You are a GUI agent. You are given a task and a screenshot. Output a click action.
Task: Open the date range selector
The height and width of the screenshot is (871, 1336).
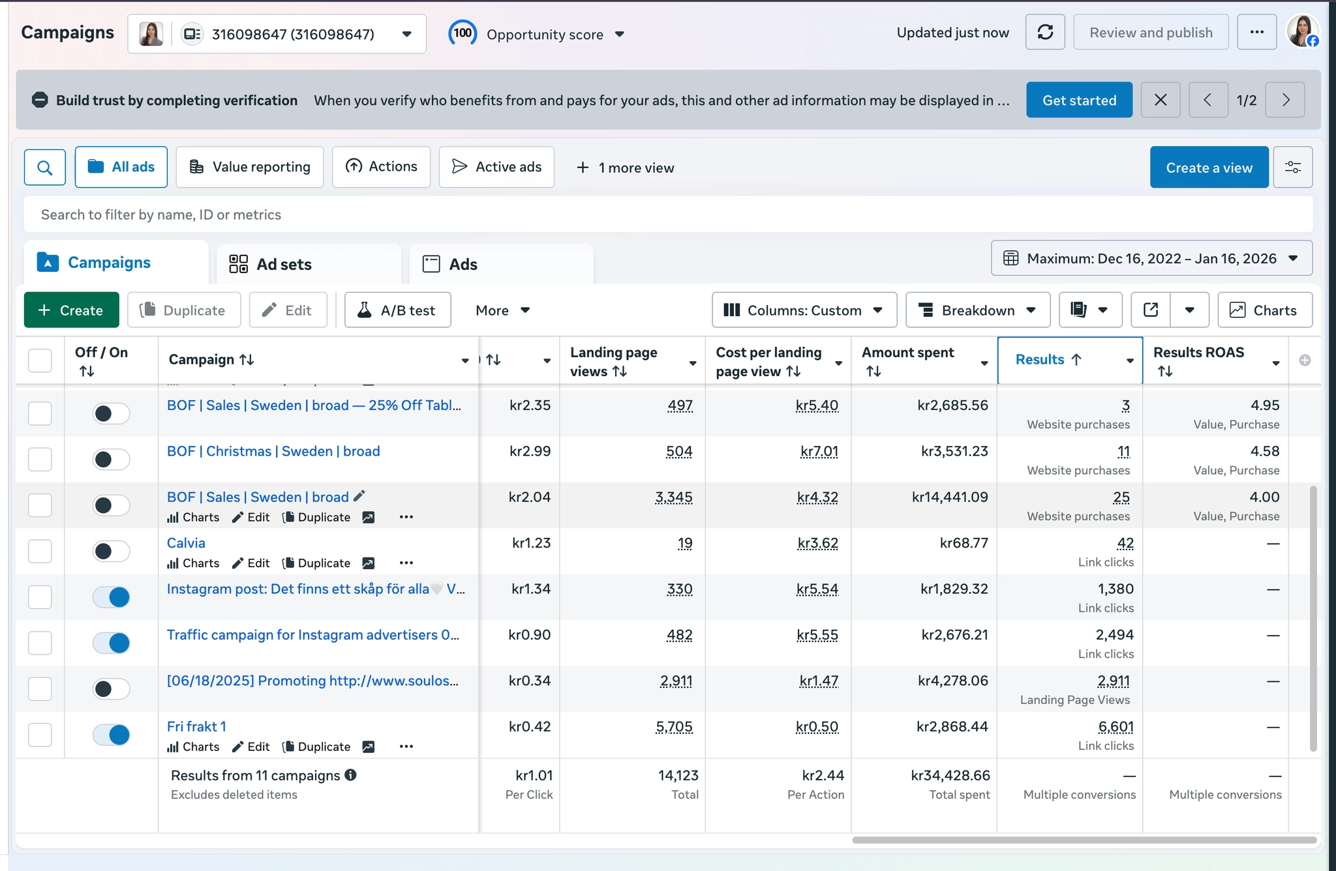[x=1151, y=259]
